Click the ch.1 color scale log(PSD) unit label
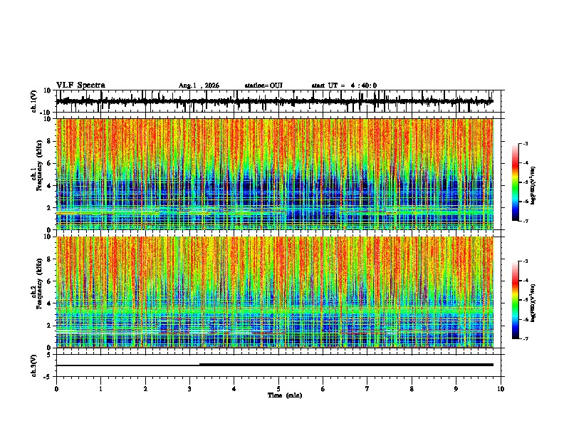This screenshot has width=564, height=436. tap(533, 186)
